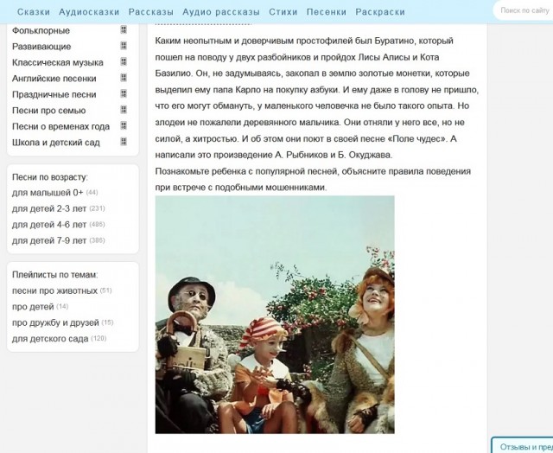
Task: Click the grid icon beside Песни про семью
Action: coord(124,110)
